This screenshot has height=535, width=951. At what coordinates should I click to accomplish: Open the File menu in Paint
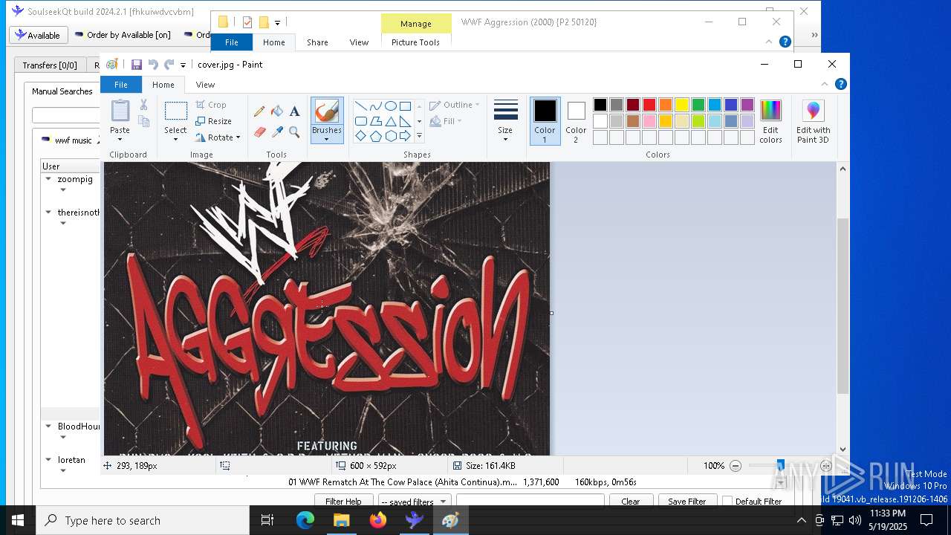pos(121,85)
